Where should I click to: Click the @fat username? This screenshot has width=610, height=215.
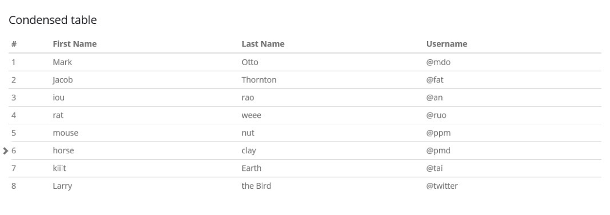(x=435, y=80)
